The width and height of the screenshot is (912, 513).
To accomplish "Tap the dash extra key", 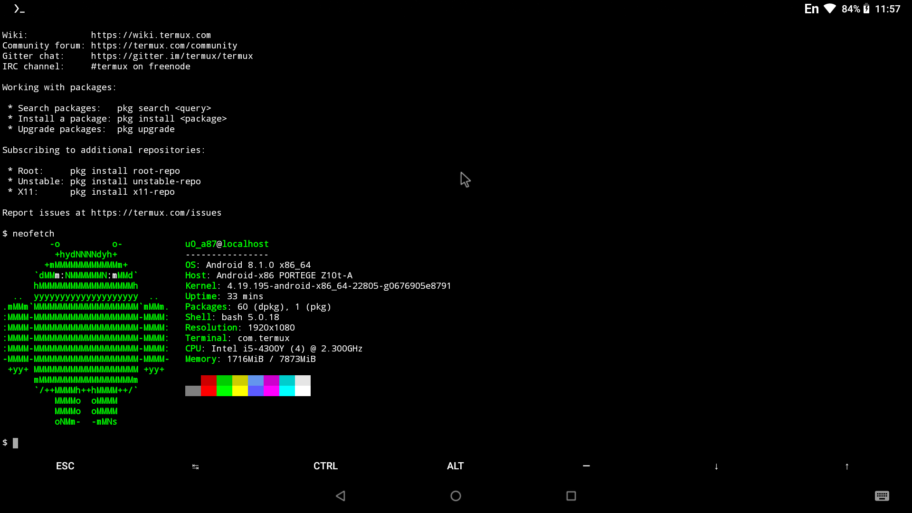I will click(586, 466).
